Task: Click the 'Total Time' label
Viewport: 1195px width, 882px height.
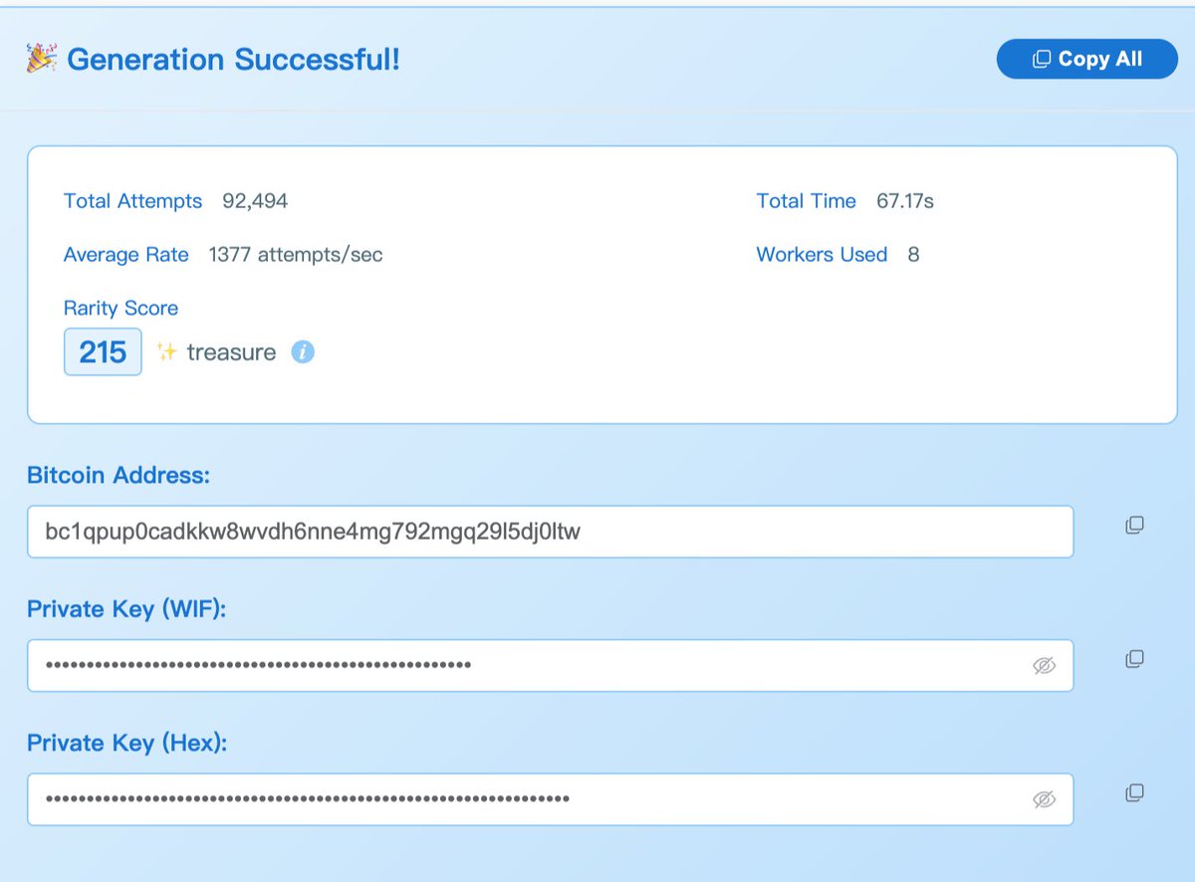Action: coord(806,201)
